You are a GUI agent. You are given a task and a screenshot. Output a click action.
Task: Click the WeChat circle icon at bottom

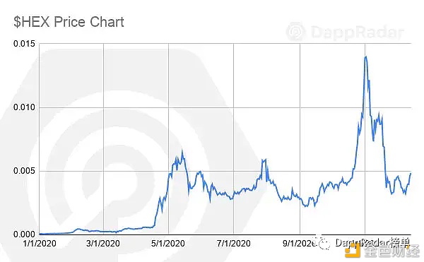click(324, 243)
